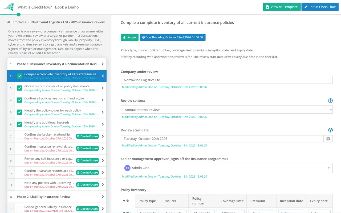Viewport: 341px width, 213px height.
Task: Check Confirm the broker relationship task
Action: point(19,136)
